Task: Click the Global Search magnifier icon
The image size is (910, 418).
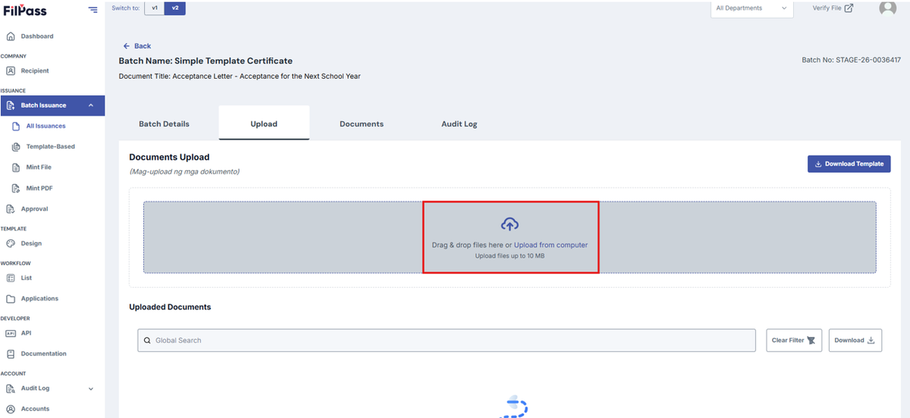Action: 147,341
